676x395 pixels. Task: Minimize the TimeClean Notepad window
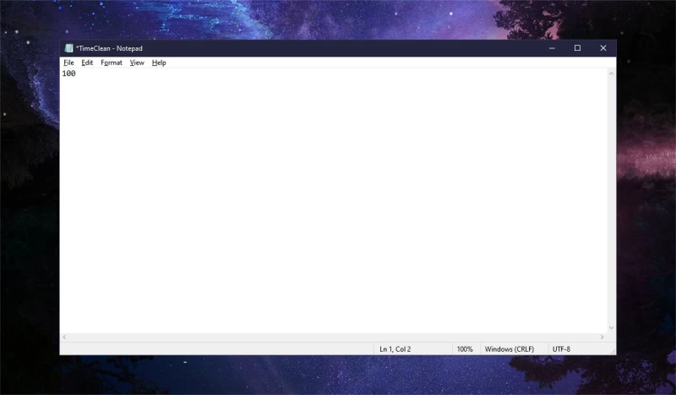tap(552, 48)
